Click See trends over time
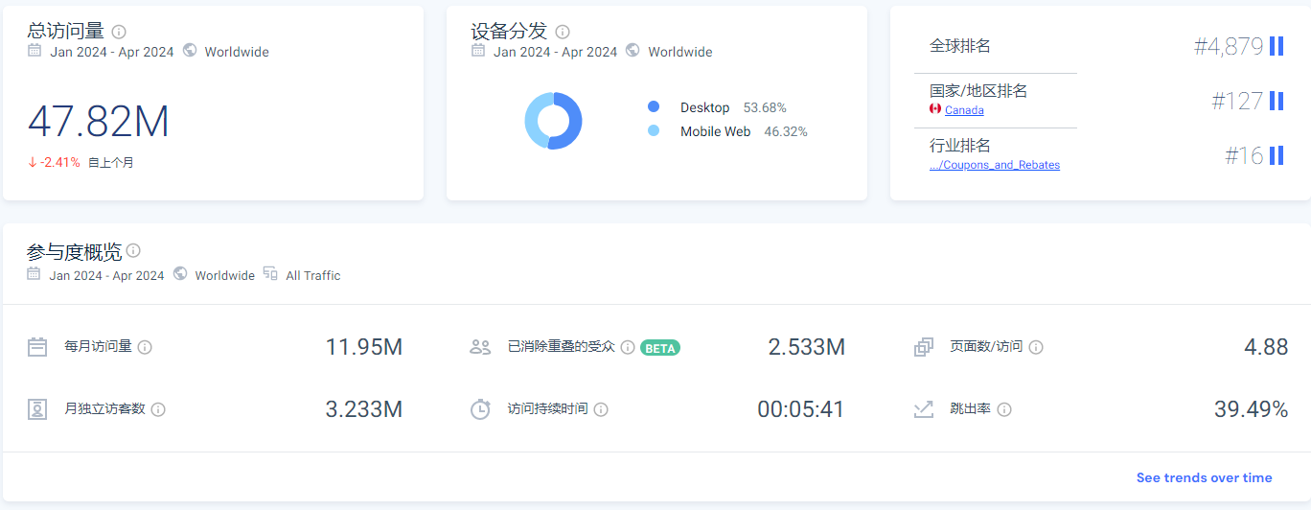The image size is (1311, 510). tap(1205, 477)
